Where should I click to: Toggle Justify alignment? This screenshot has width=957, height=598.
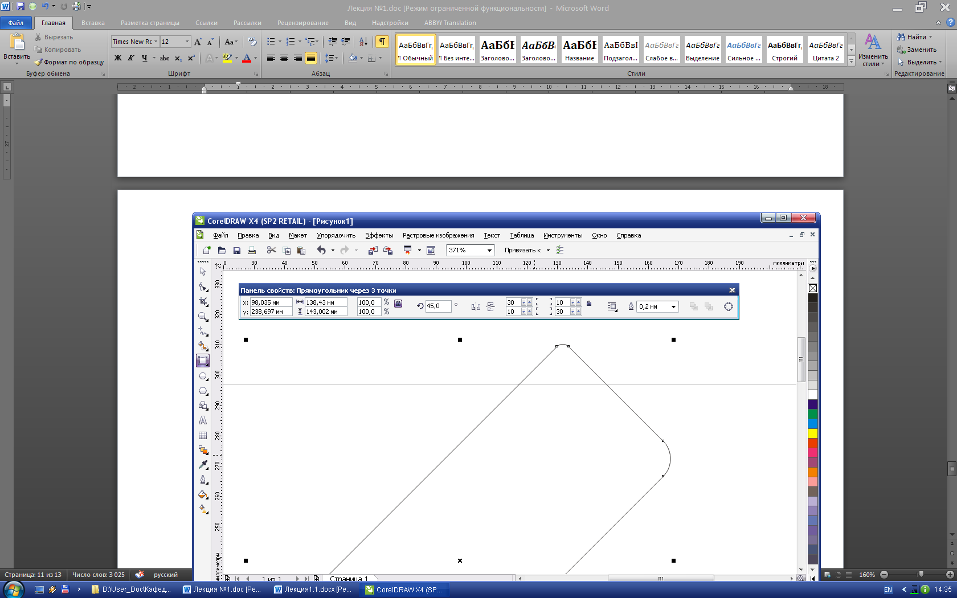click(x=311, y=58)
